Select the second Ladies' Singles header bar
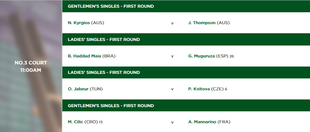This screenshot has height=132, width=310. pyautogui.click(x=186, y=72)
